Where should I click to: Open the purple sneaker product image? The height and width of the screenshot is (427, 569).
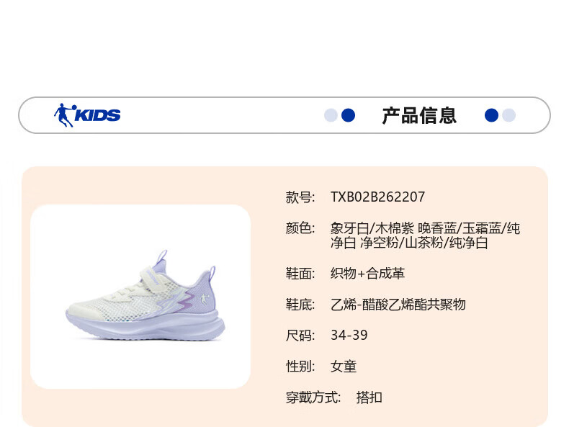pos(145,295)
